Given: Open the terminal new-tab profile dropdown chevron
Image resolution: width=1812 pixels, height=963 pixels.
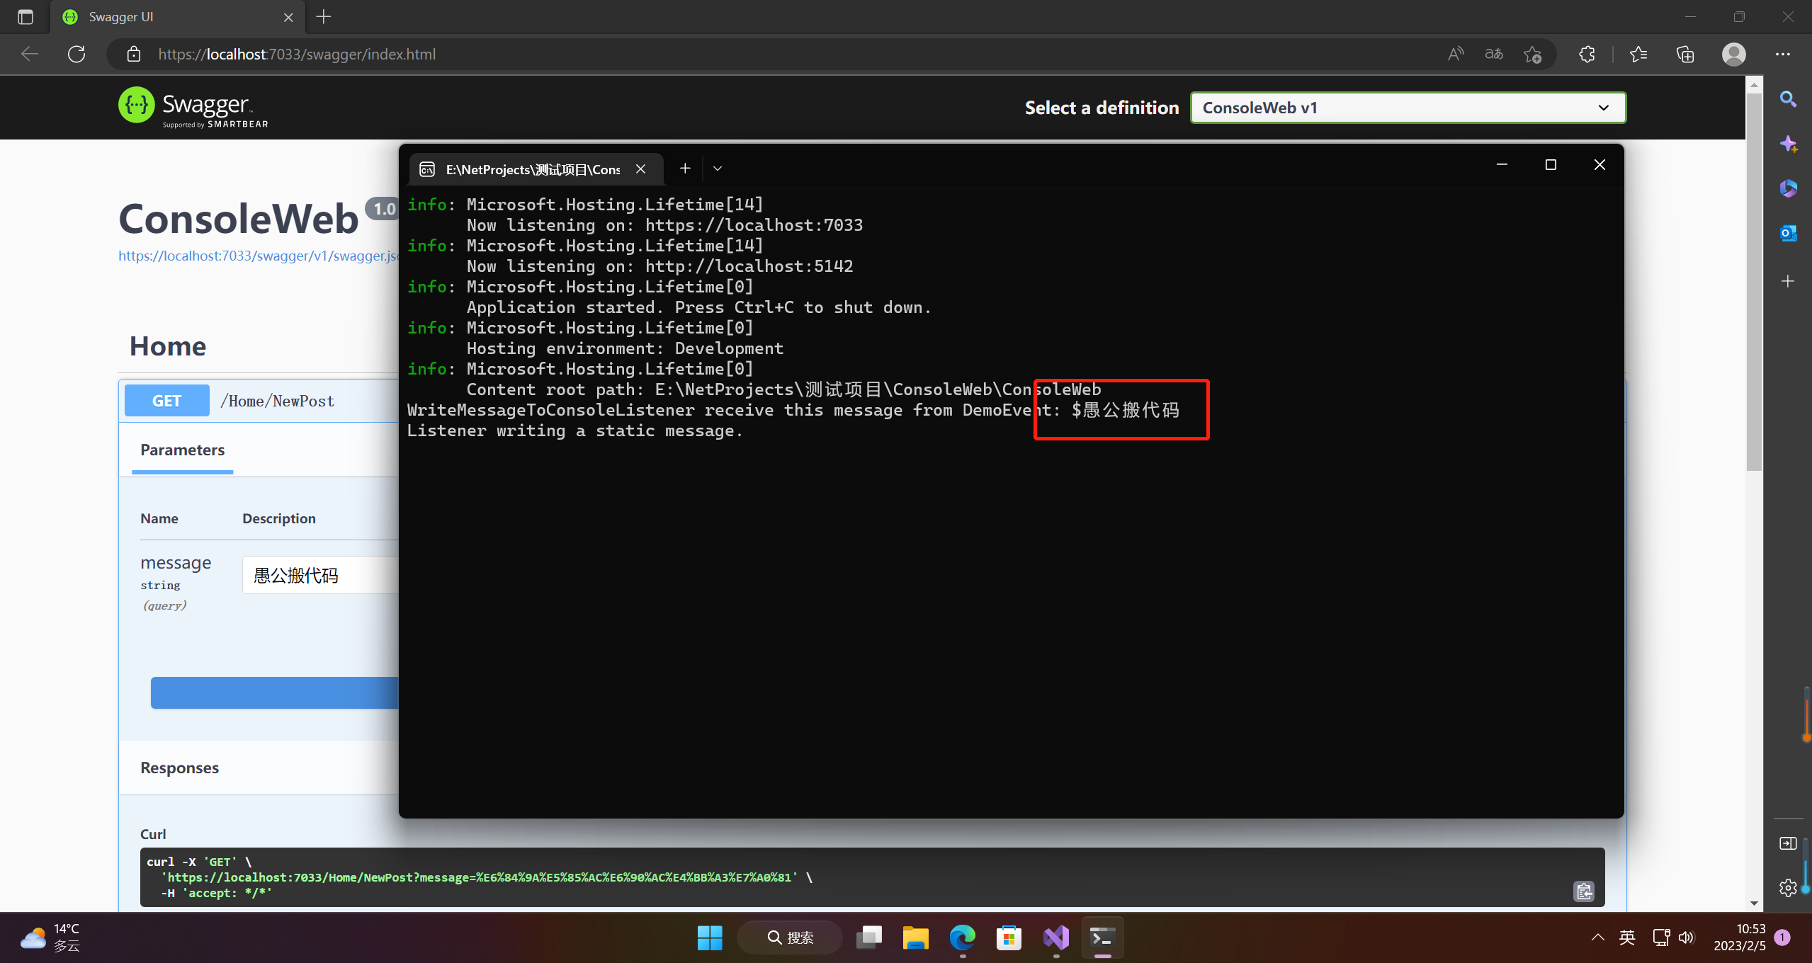Looking at the screenshot, I should tap(718, 169).
